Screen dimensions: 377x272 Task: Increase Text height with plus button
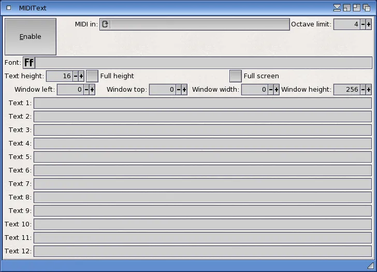click(x=81, y=76)
